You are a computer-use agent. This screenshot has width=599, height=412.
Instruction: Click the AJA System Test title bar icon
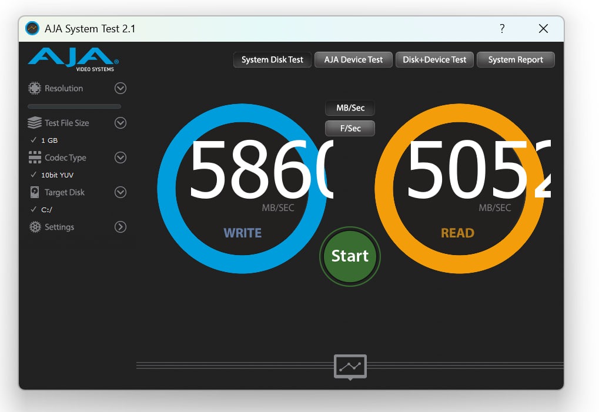(x=32, y=28)
